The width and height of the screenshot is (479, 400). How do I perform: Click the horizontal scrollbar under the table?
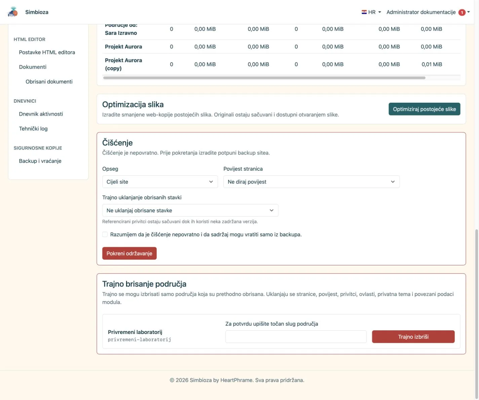[264, 78]
